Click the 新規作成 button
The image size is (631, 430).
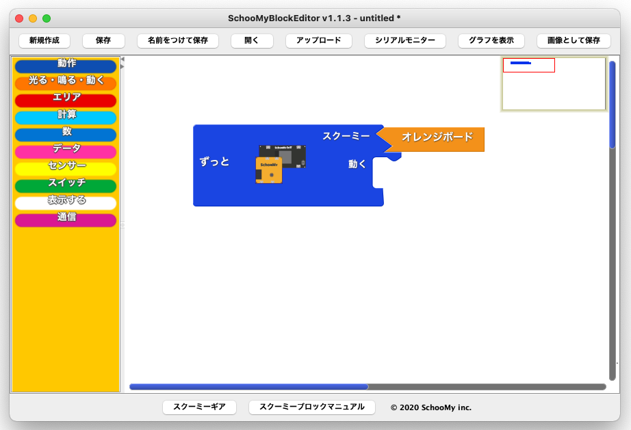44,40
